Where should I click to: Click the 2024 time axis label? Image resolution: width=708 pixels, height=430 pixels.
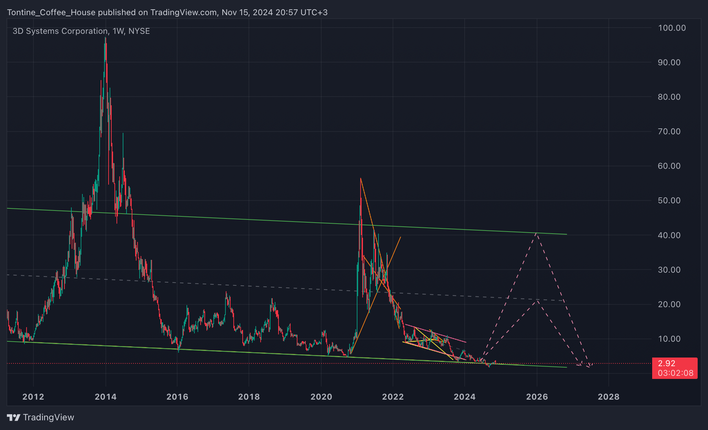pyautogui.click(x=465, y=397)
